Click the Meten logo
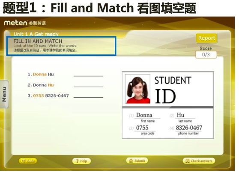The height and width of the screenshot is (172, 239). click(x=25, y=23)
